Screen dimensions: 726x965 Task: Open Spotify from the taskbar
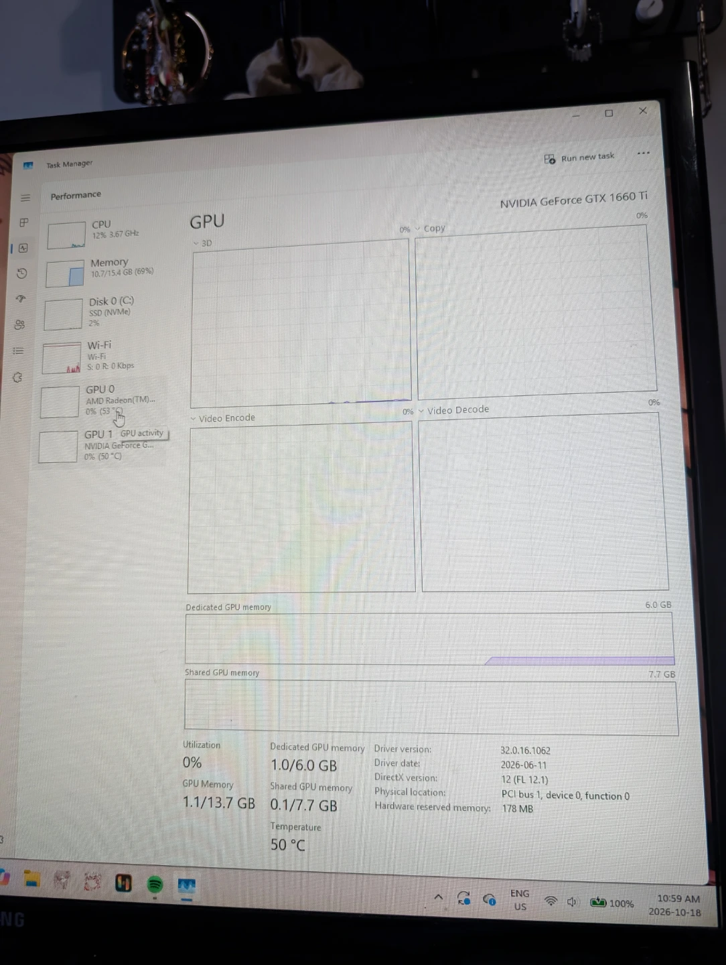click(x=155, y=885)
